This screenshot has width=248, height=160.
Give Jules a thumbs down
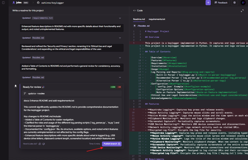point(43,144)
